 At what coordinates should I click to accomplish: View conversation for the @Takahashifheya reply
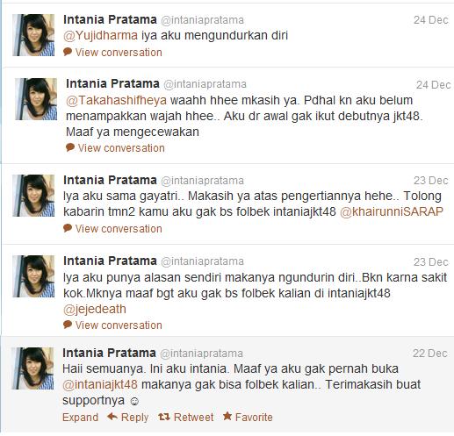[x=121, y=148]
